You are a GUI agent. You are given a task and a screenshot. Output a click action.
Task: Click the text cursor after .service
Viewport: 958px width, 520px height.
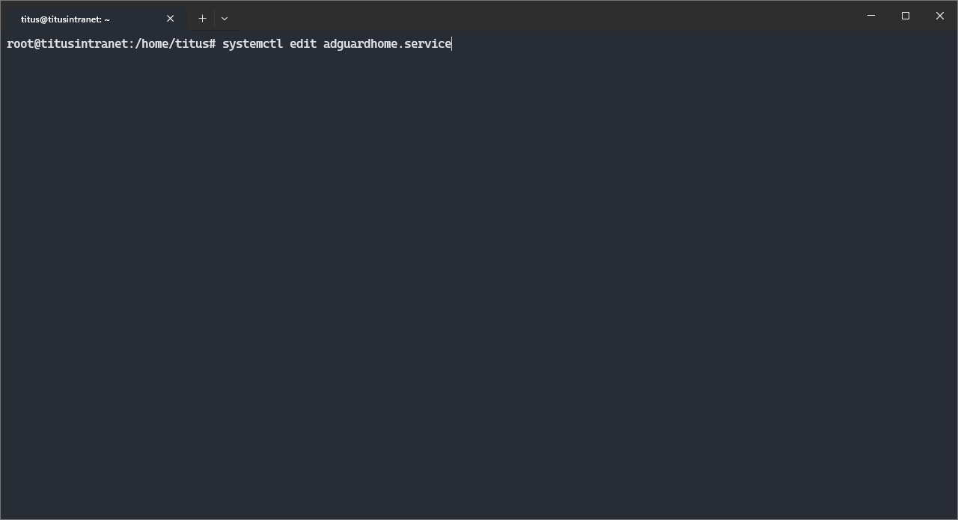click(x=452, y=44)
